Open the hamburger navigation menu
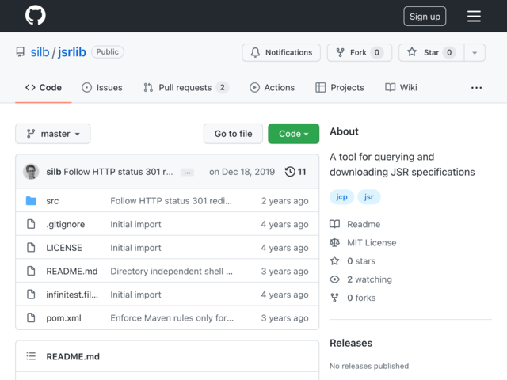This screenshot has width=507, height=380. coord(474,16)
